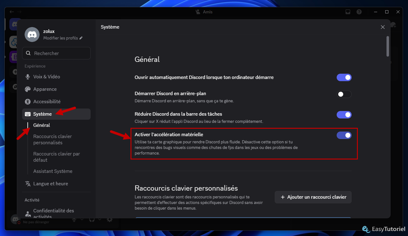Click the Amis title in window bar
This screenshot has width=408, height=236.
tap(207, 12)
